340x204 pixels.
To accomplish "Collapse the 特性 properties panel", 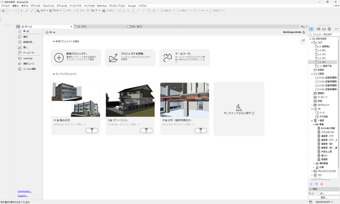I will point(310,189).
